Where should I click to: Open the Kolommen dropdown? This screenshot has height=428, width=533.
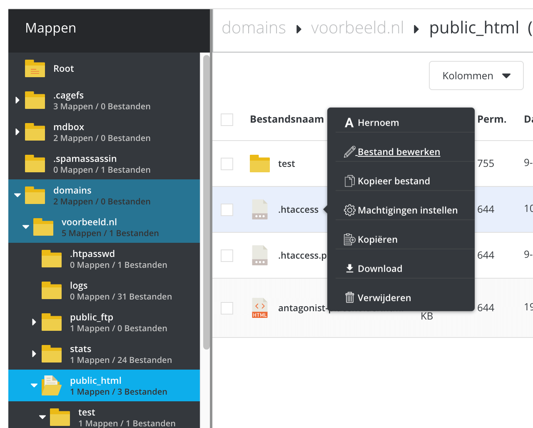click(x=476, y=76)
